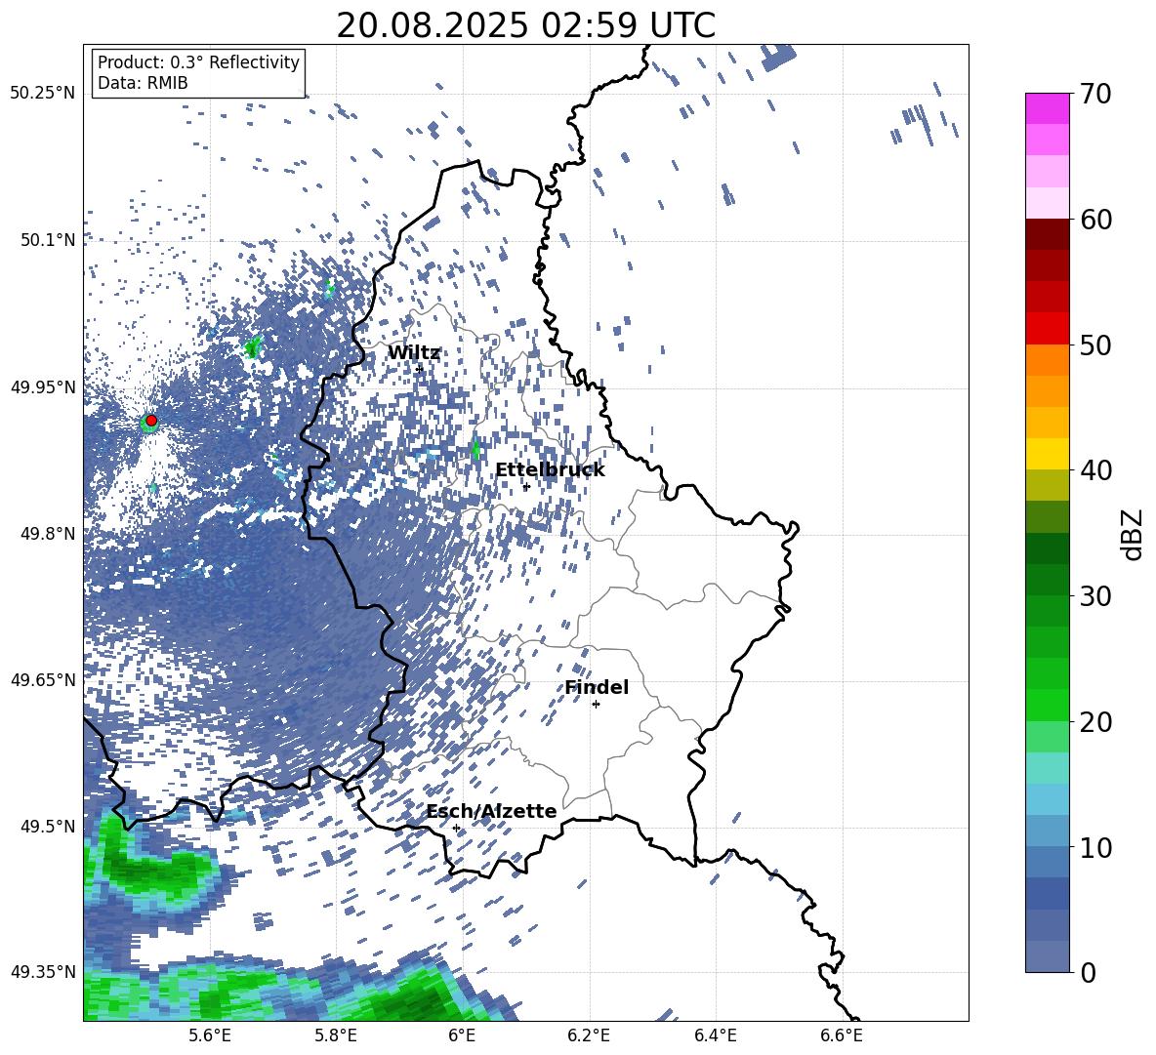1156x1055 pixels.
Task: Click the 6°E longitude label
Action: coord(462,1035)
